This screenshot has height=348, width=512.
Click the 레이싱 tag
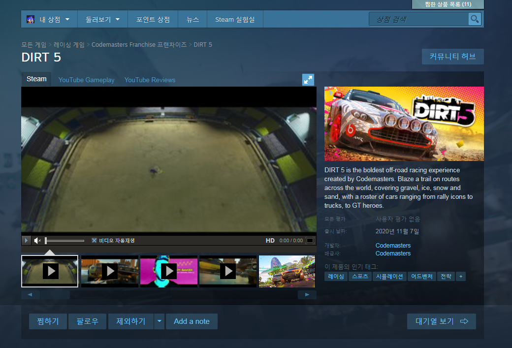(336, 276)
